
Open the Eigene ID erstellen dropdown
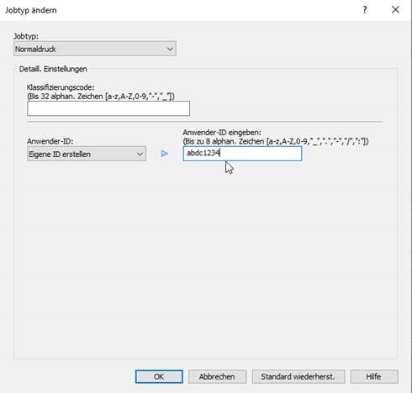tap(87, 154)
